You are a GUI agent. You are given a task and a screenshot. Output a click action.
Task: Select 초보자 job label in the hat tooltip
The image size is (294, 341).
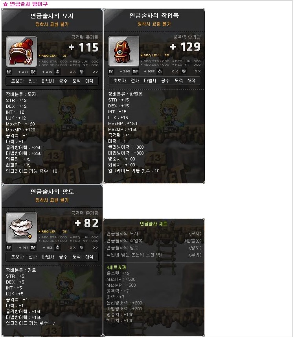click(17, 81)
